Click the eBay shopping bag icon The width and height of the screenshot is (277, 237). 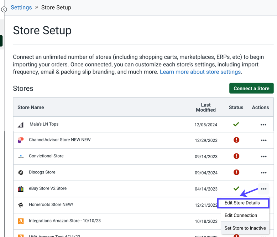(x=21, y=189)
